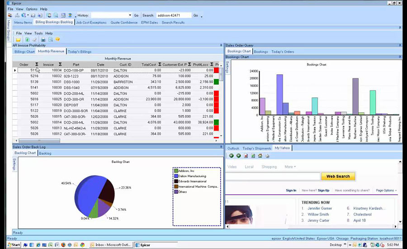Switch to the Job Cost Exceptions tab
The width and height of the screenshot is (407, 249).
tap(91, 23)
